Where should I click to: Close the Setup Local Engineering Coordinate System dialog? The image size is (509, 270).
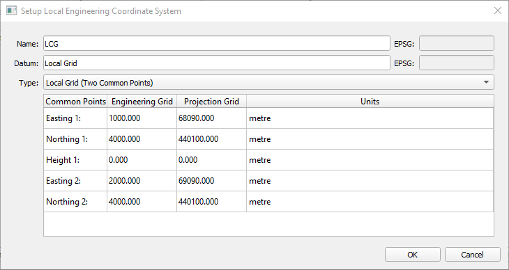[x=497, y=10]
